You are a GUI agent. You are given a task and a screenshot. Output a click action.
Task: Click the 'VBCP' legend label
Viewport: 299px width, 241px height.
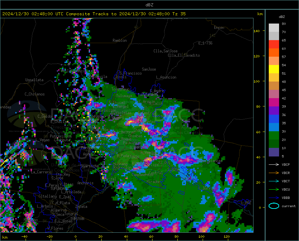[286, 164]
